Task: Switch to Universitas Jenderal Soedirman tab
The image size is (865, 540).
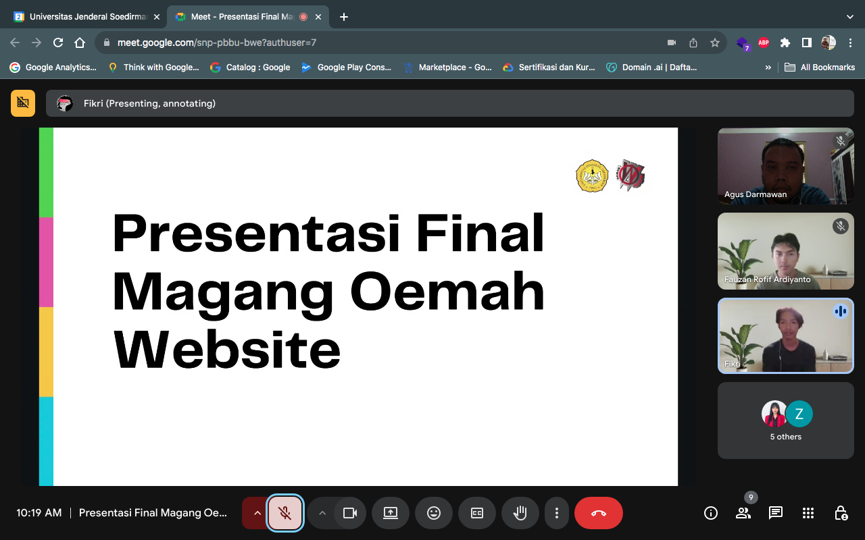Action: (88, 17)
